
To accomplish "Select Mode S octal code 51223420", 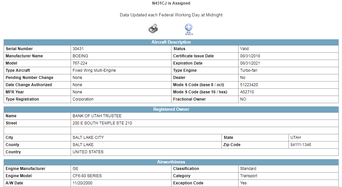I will [x=249, y=84].
